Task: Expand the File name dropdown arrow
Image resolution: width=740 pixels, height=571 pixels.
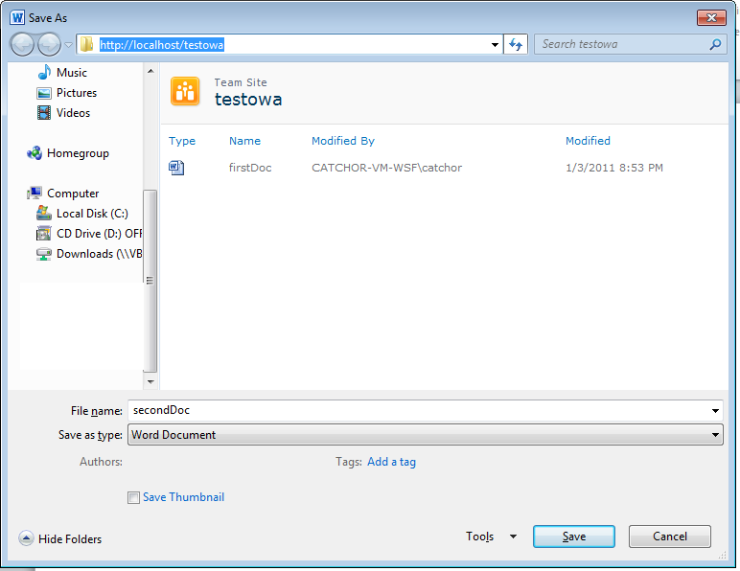Action: coord(715,411)
